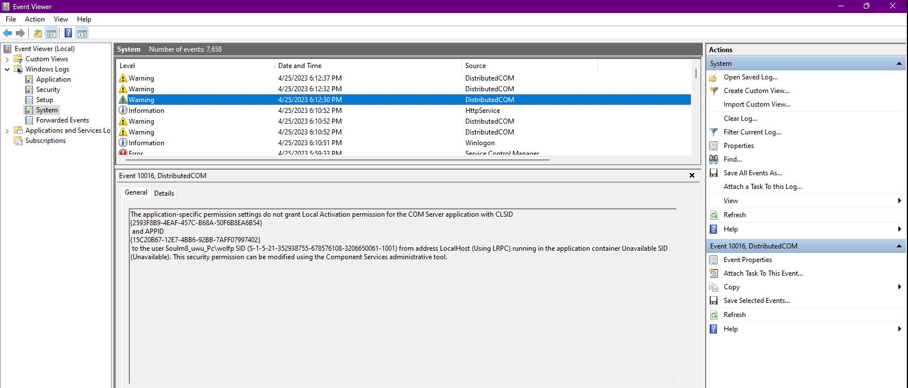Switch to the General tab

(136, 192)
